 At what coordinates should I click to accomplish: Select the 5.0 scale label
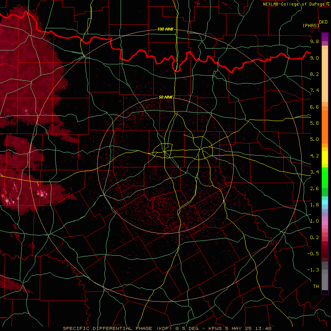tap(314, 139)
